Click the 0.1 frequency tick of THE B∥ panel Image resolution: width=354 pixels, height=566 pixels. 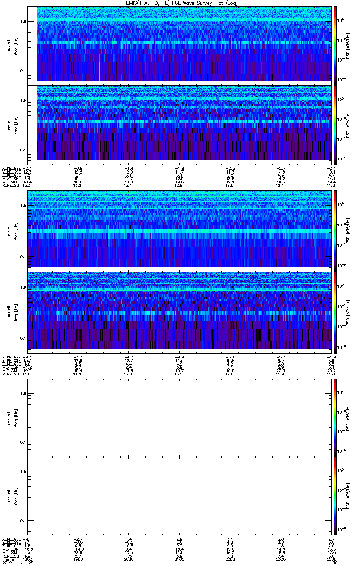[23, 520]
